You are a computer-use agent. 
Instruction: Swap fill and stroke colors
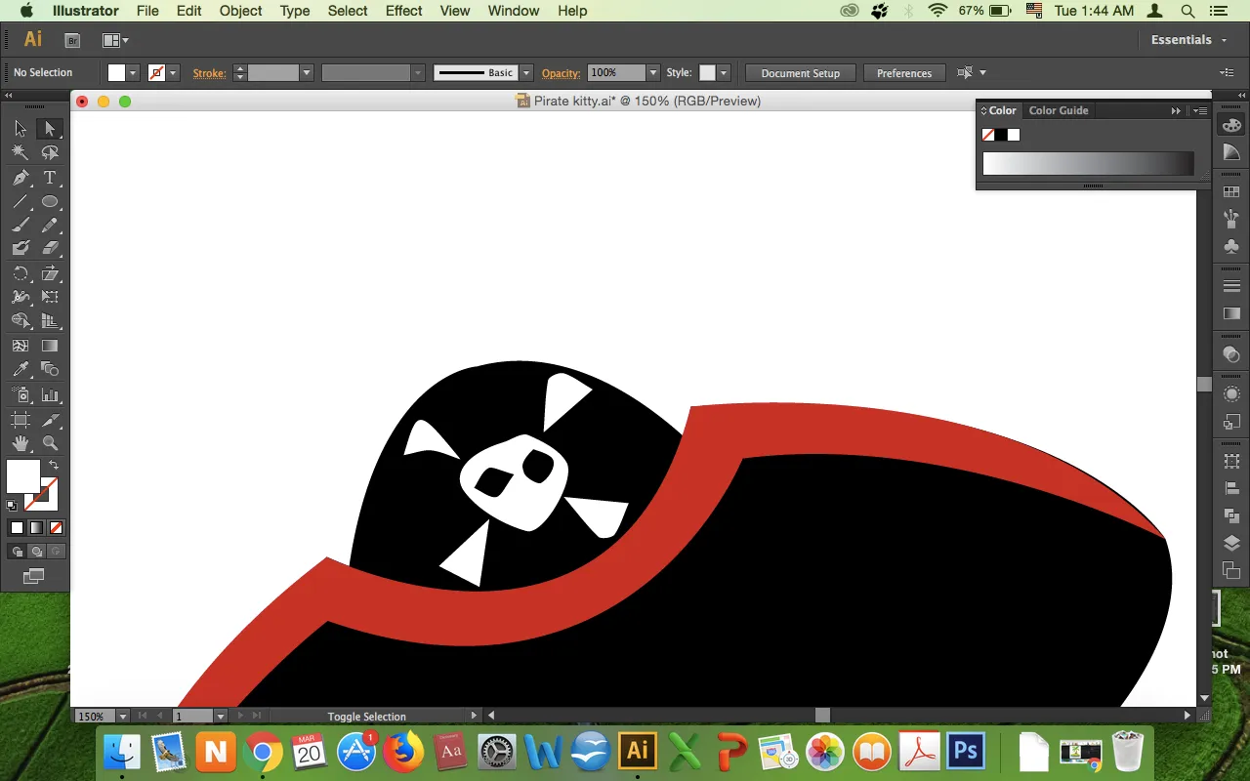click(x=54, y=466)
